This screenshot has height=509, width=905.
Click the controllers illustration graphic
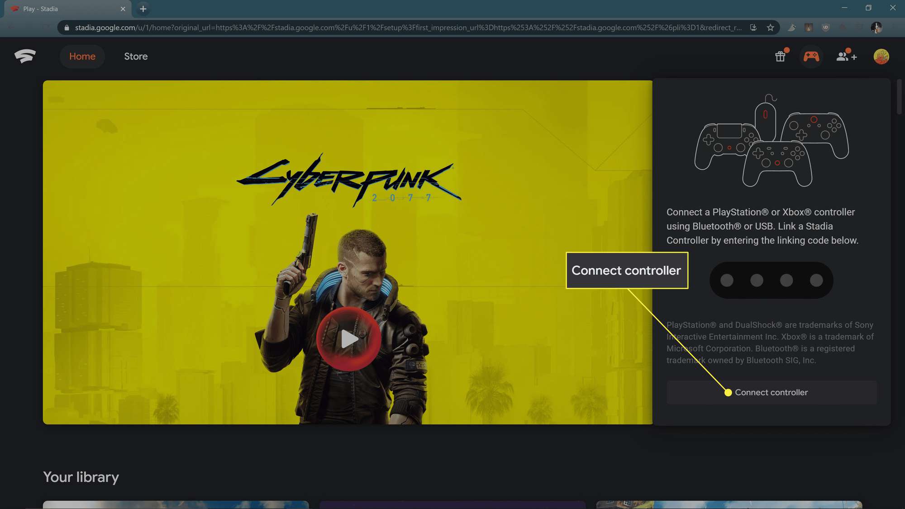point(772,140)
